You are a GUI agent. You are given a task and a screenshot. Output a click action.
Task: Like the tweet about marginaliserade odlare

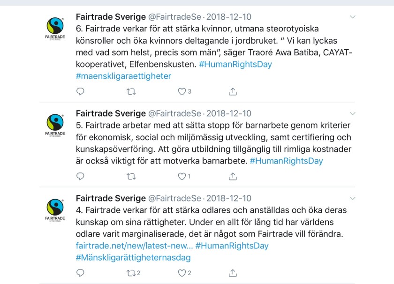(182, 273)
